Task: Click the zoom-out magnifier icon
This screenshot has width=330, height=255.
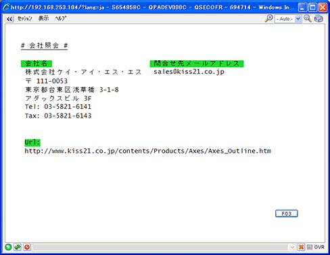Action: [x=308, y=18]
